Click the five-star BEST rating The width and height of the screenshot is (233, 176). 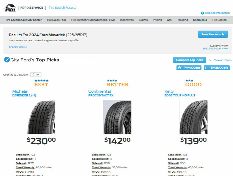click(x=41, y=81)
